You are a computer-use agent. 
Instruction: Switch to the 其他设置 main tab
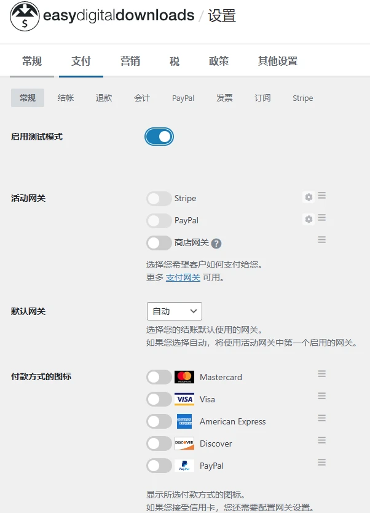coord(278,61)
